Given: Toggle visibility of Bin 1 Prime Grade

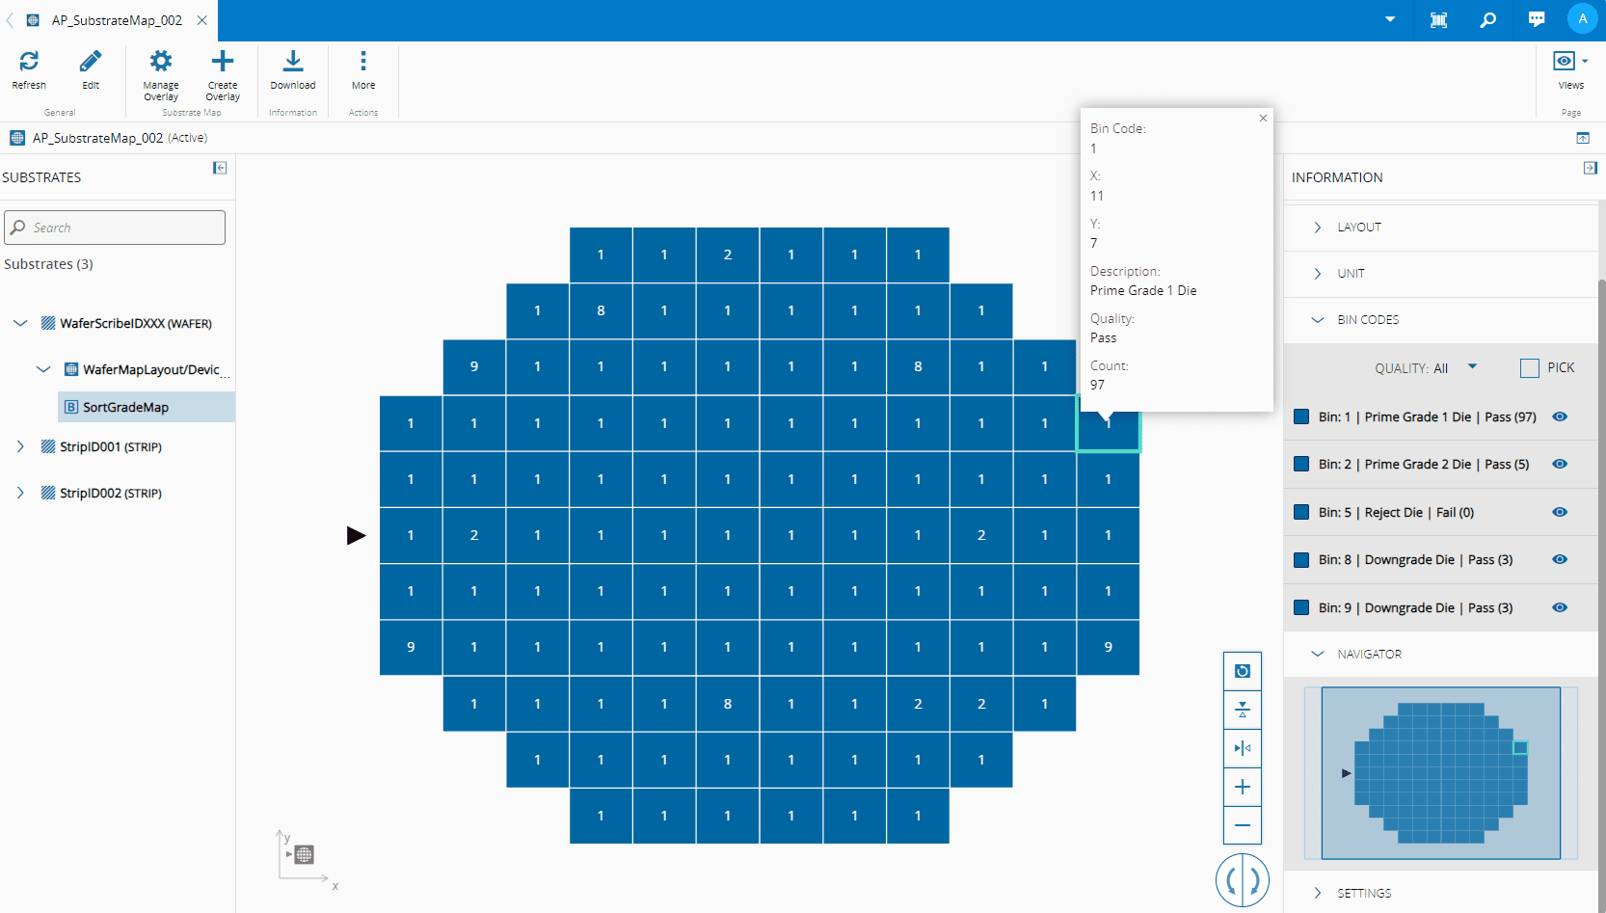Looking at the screenshot, I should coord(1560,417).
